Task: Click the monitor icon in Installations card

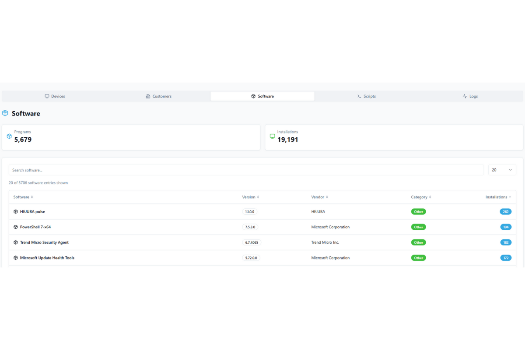Action: click(x=272, y=136)
